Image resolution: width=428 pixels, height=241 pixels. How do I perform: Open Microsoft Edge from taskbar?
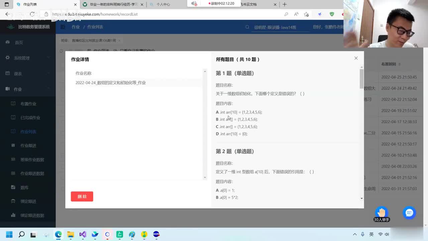(59, 234)
